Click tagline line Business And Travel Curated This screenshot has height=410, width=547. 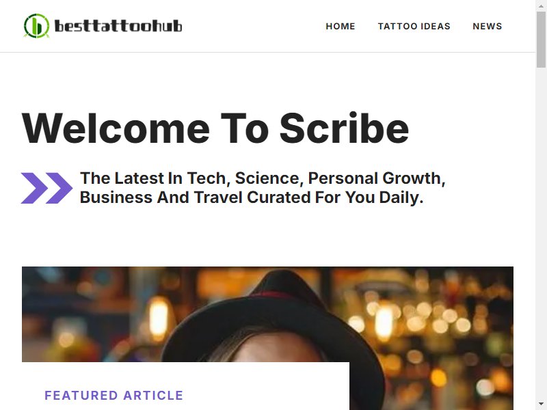tap(252, 197)
